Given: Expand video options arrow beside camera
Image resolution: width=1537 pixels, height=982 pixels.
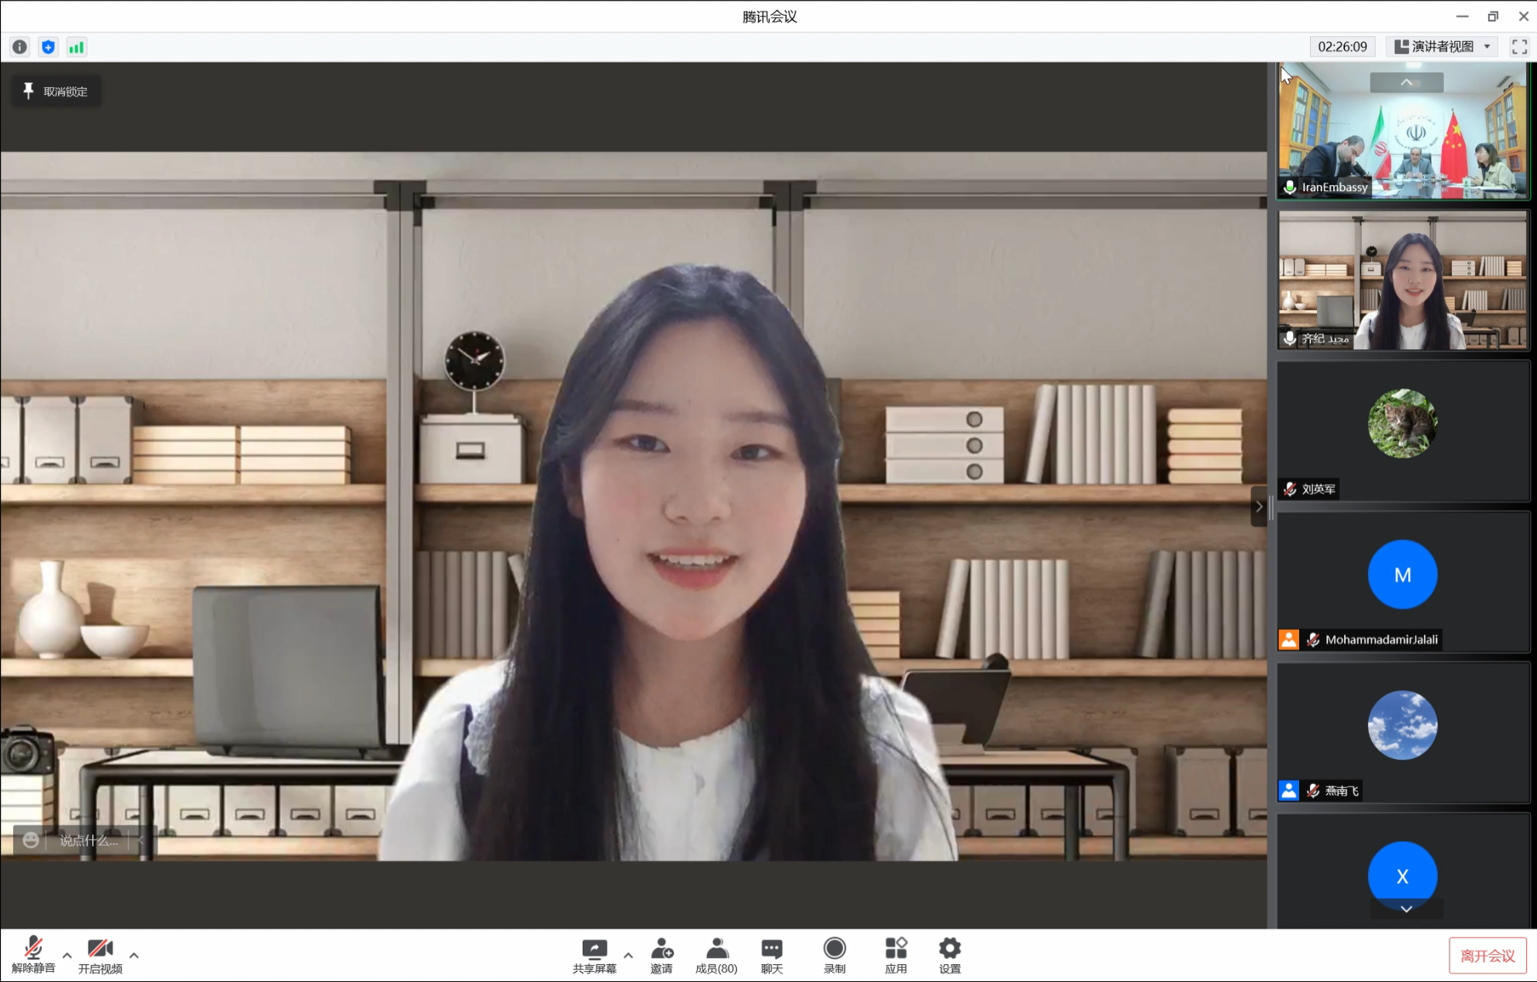Looking at the screenshot, I should tap(134, 956).
